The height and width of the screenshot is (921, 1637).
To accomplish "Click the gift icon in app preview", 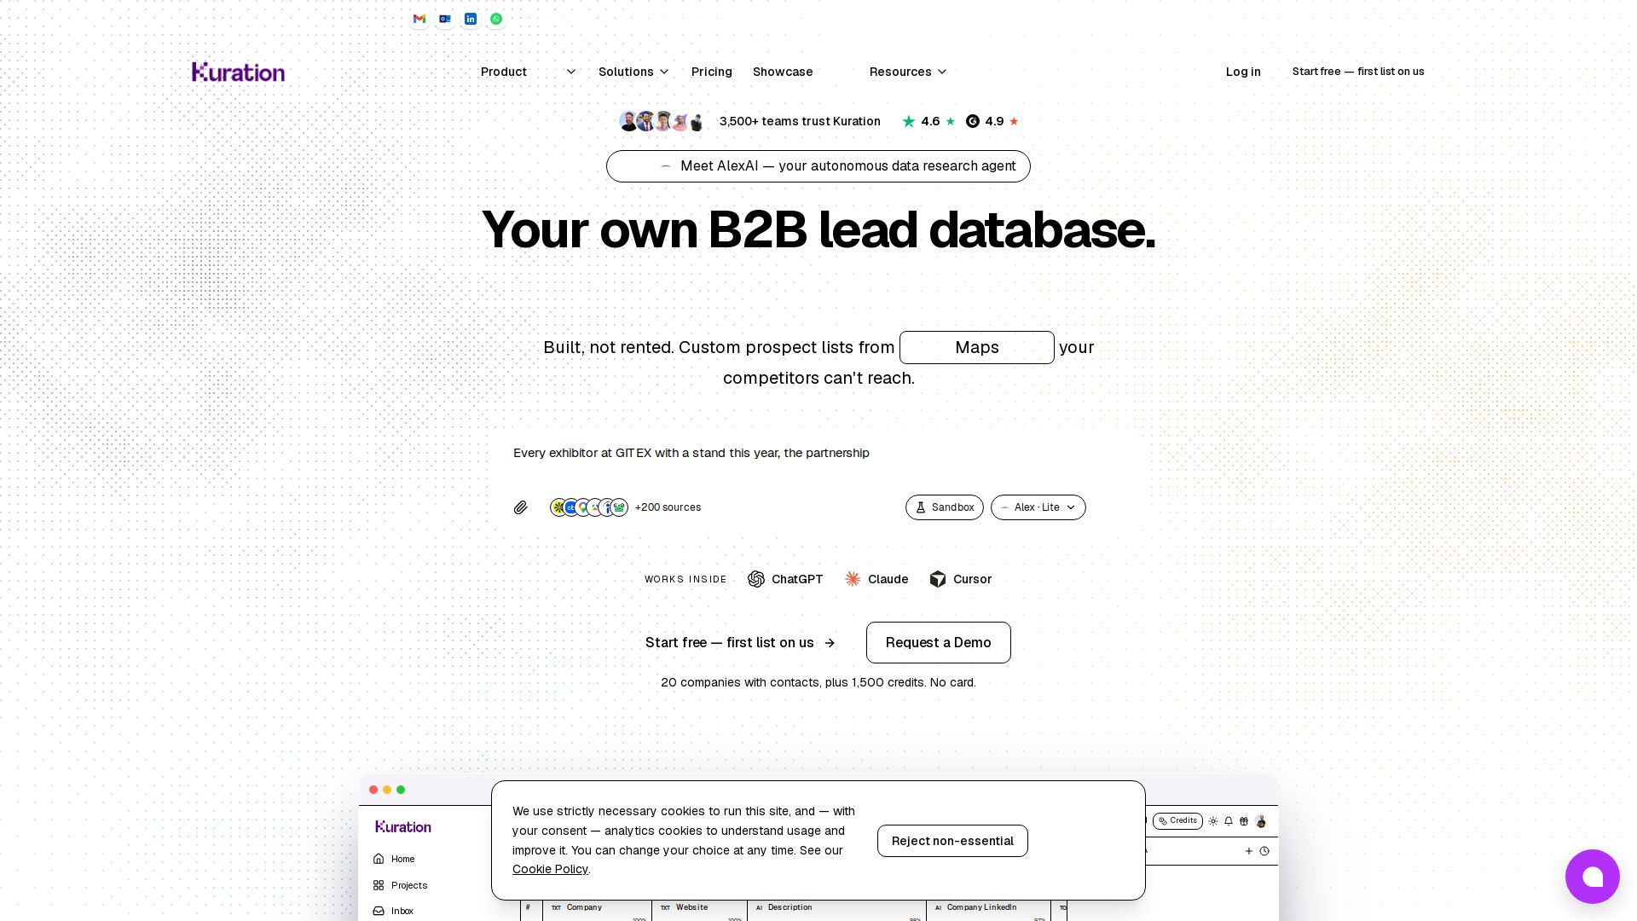I will point(1244,821).
